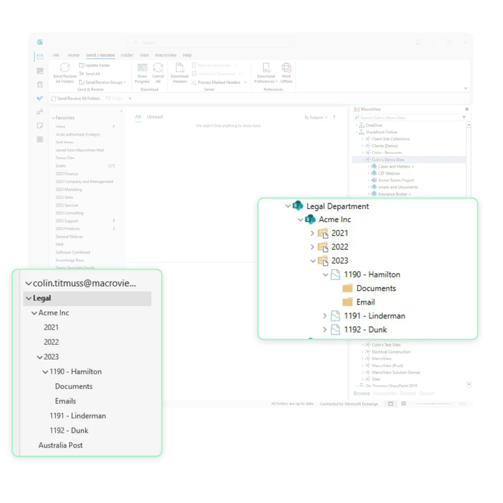Switch to Home ribbon tab
Screen dimensions: 503x503
click(x=74, y=55)
